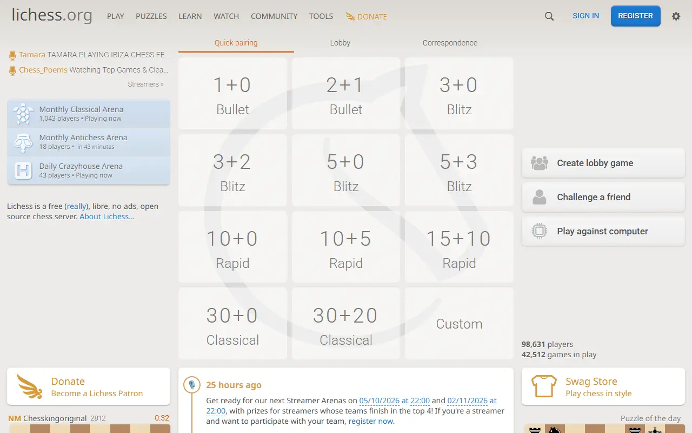Start a 10+5 Rapid game

pos(346,247)
